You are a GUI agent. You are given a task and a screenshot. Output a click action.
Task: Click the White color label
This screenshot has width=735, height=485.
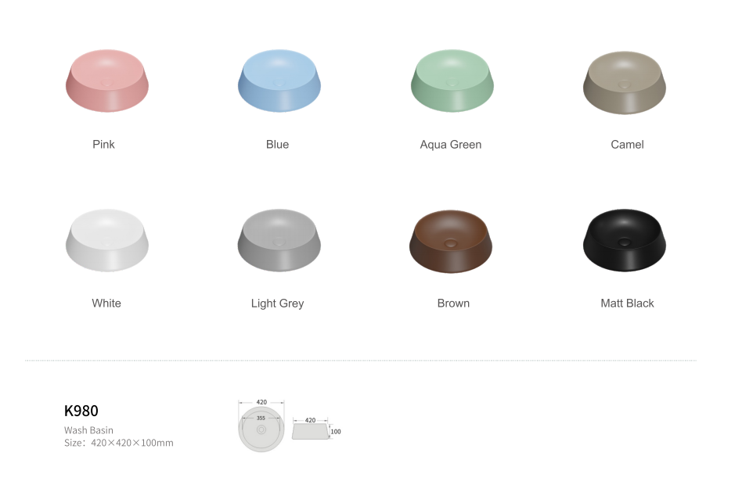(x=106, y=304)
